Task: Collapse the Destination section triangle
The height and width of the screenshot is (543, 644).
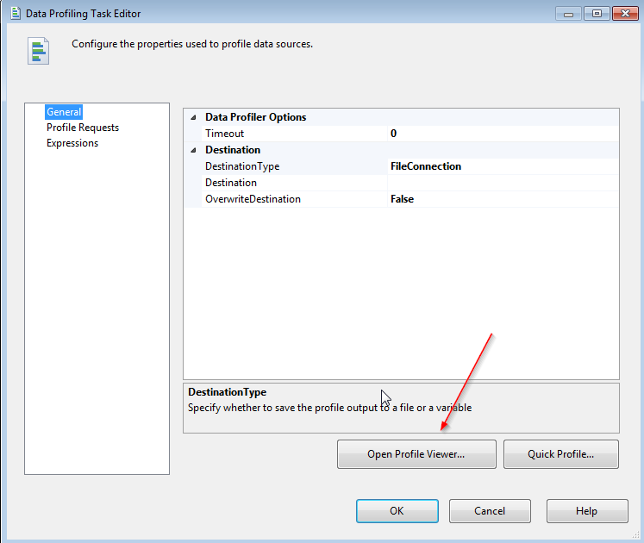Action: coord(193,150)
